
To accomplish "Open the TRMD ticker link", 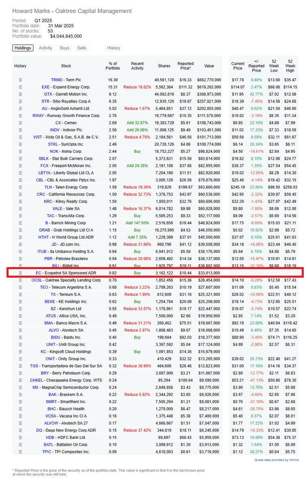I will point(56,80).
